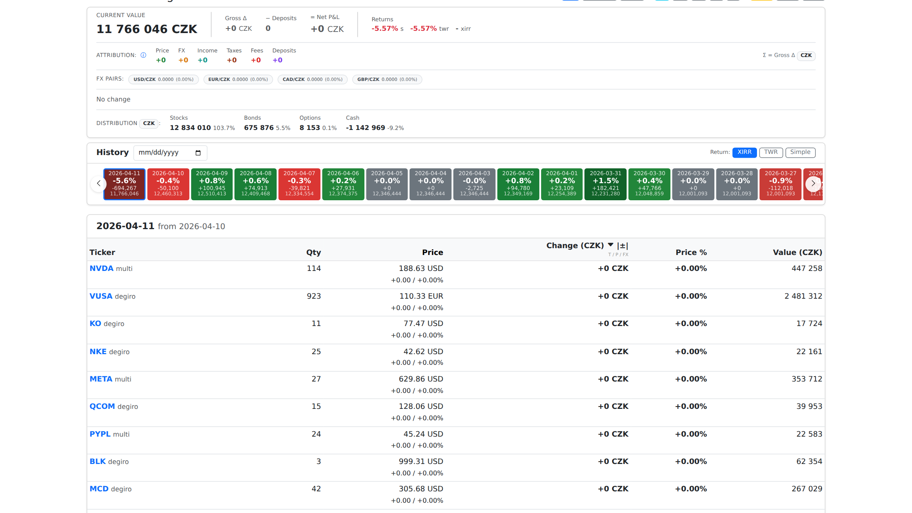
Task: Click the History date input field
Action: tap(170, 153)
